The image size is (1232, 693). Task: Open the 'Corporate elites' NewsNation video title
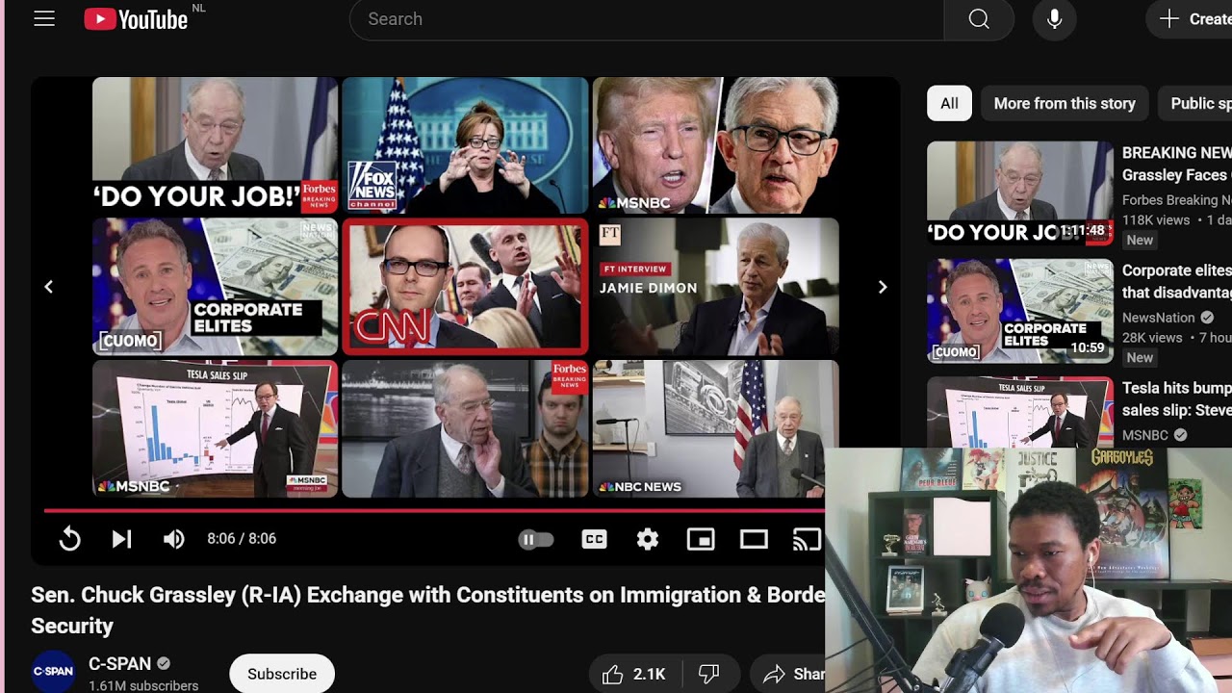click(1177, 281)
